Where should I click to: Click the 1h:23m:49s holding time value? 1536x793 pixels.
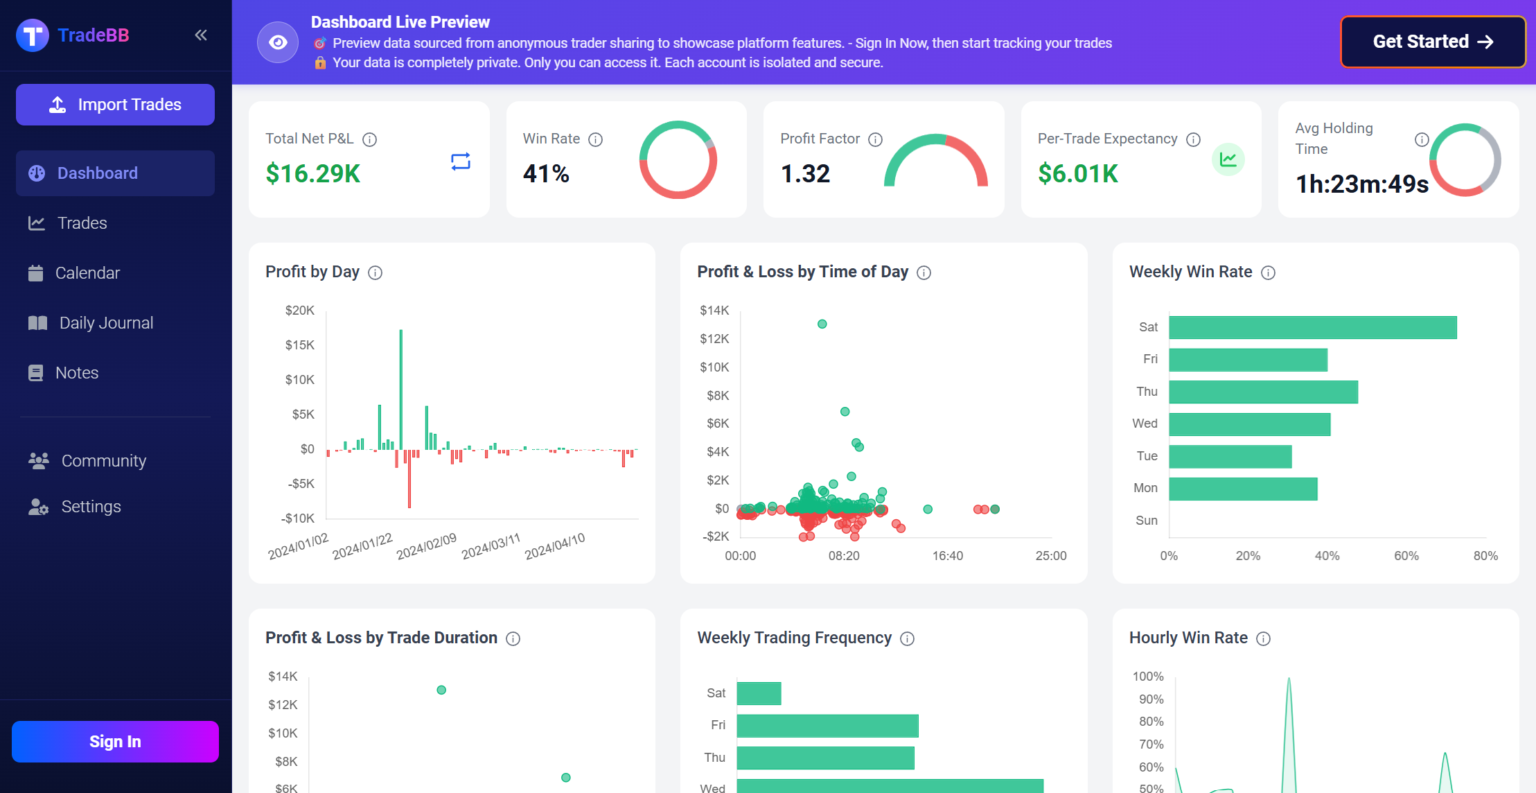pos(1362,184)
